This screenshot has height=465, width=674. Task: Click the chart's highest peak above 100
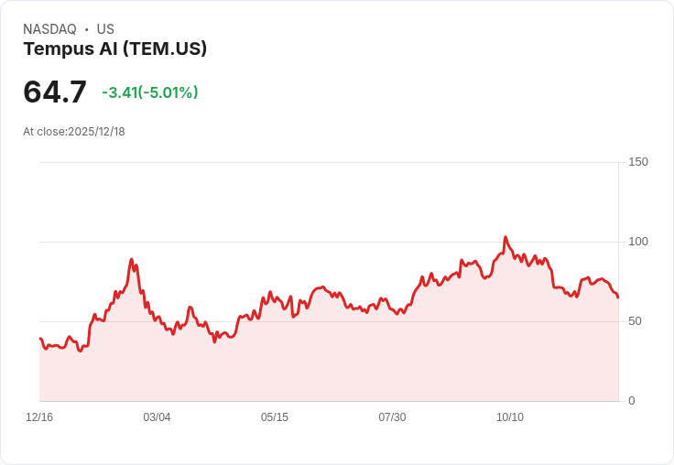505,237
